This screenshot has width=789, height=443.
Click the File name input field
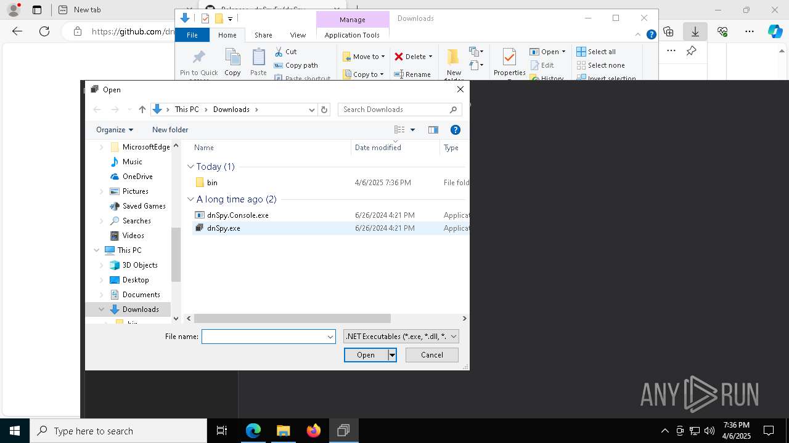pyautogui.click(x=264, y=337)
